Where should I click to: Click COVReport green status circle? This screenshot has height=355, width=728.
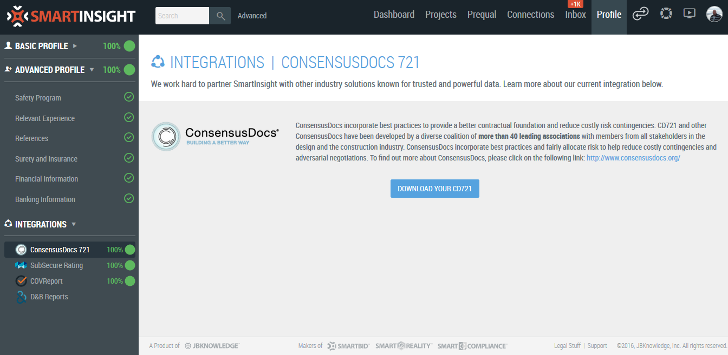[x=130, y=281]
